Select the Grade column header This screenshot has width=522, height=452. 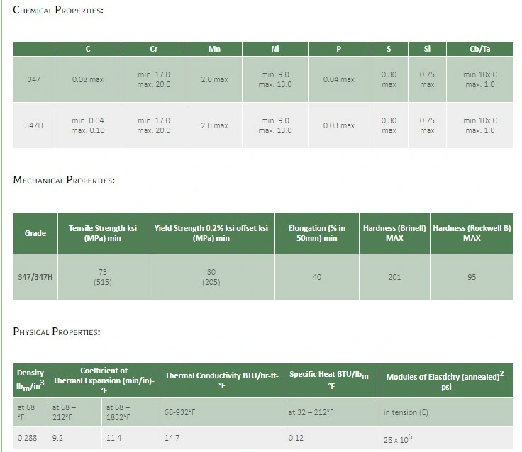pos(35,233)
